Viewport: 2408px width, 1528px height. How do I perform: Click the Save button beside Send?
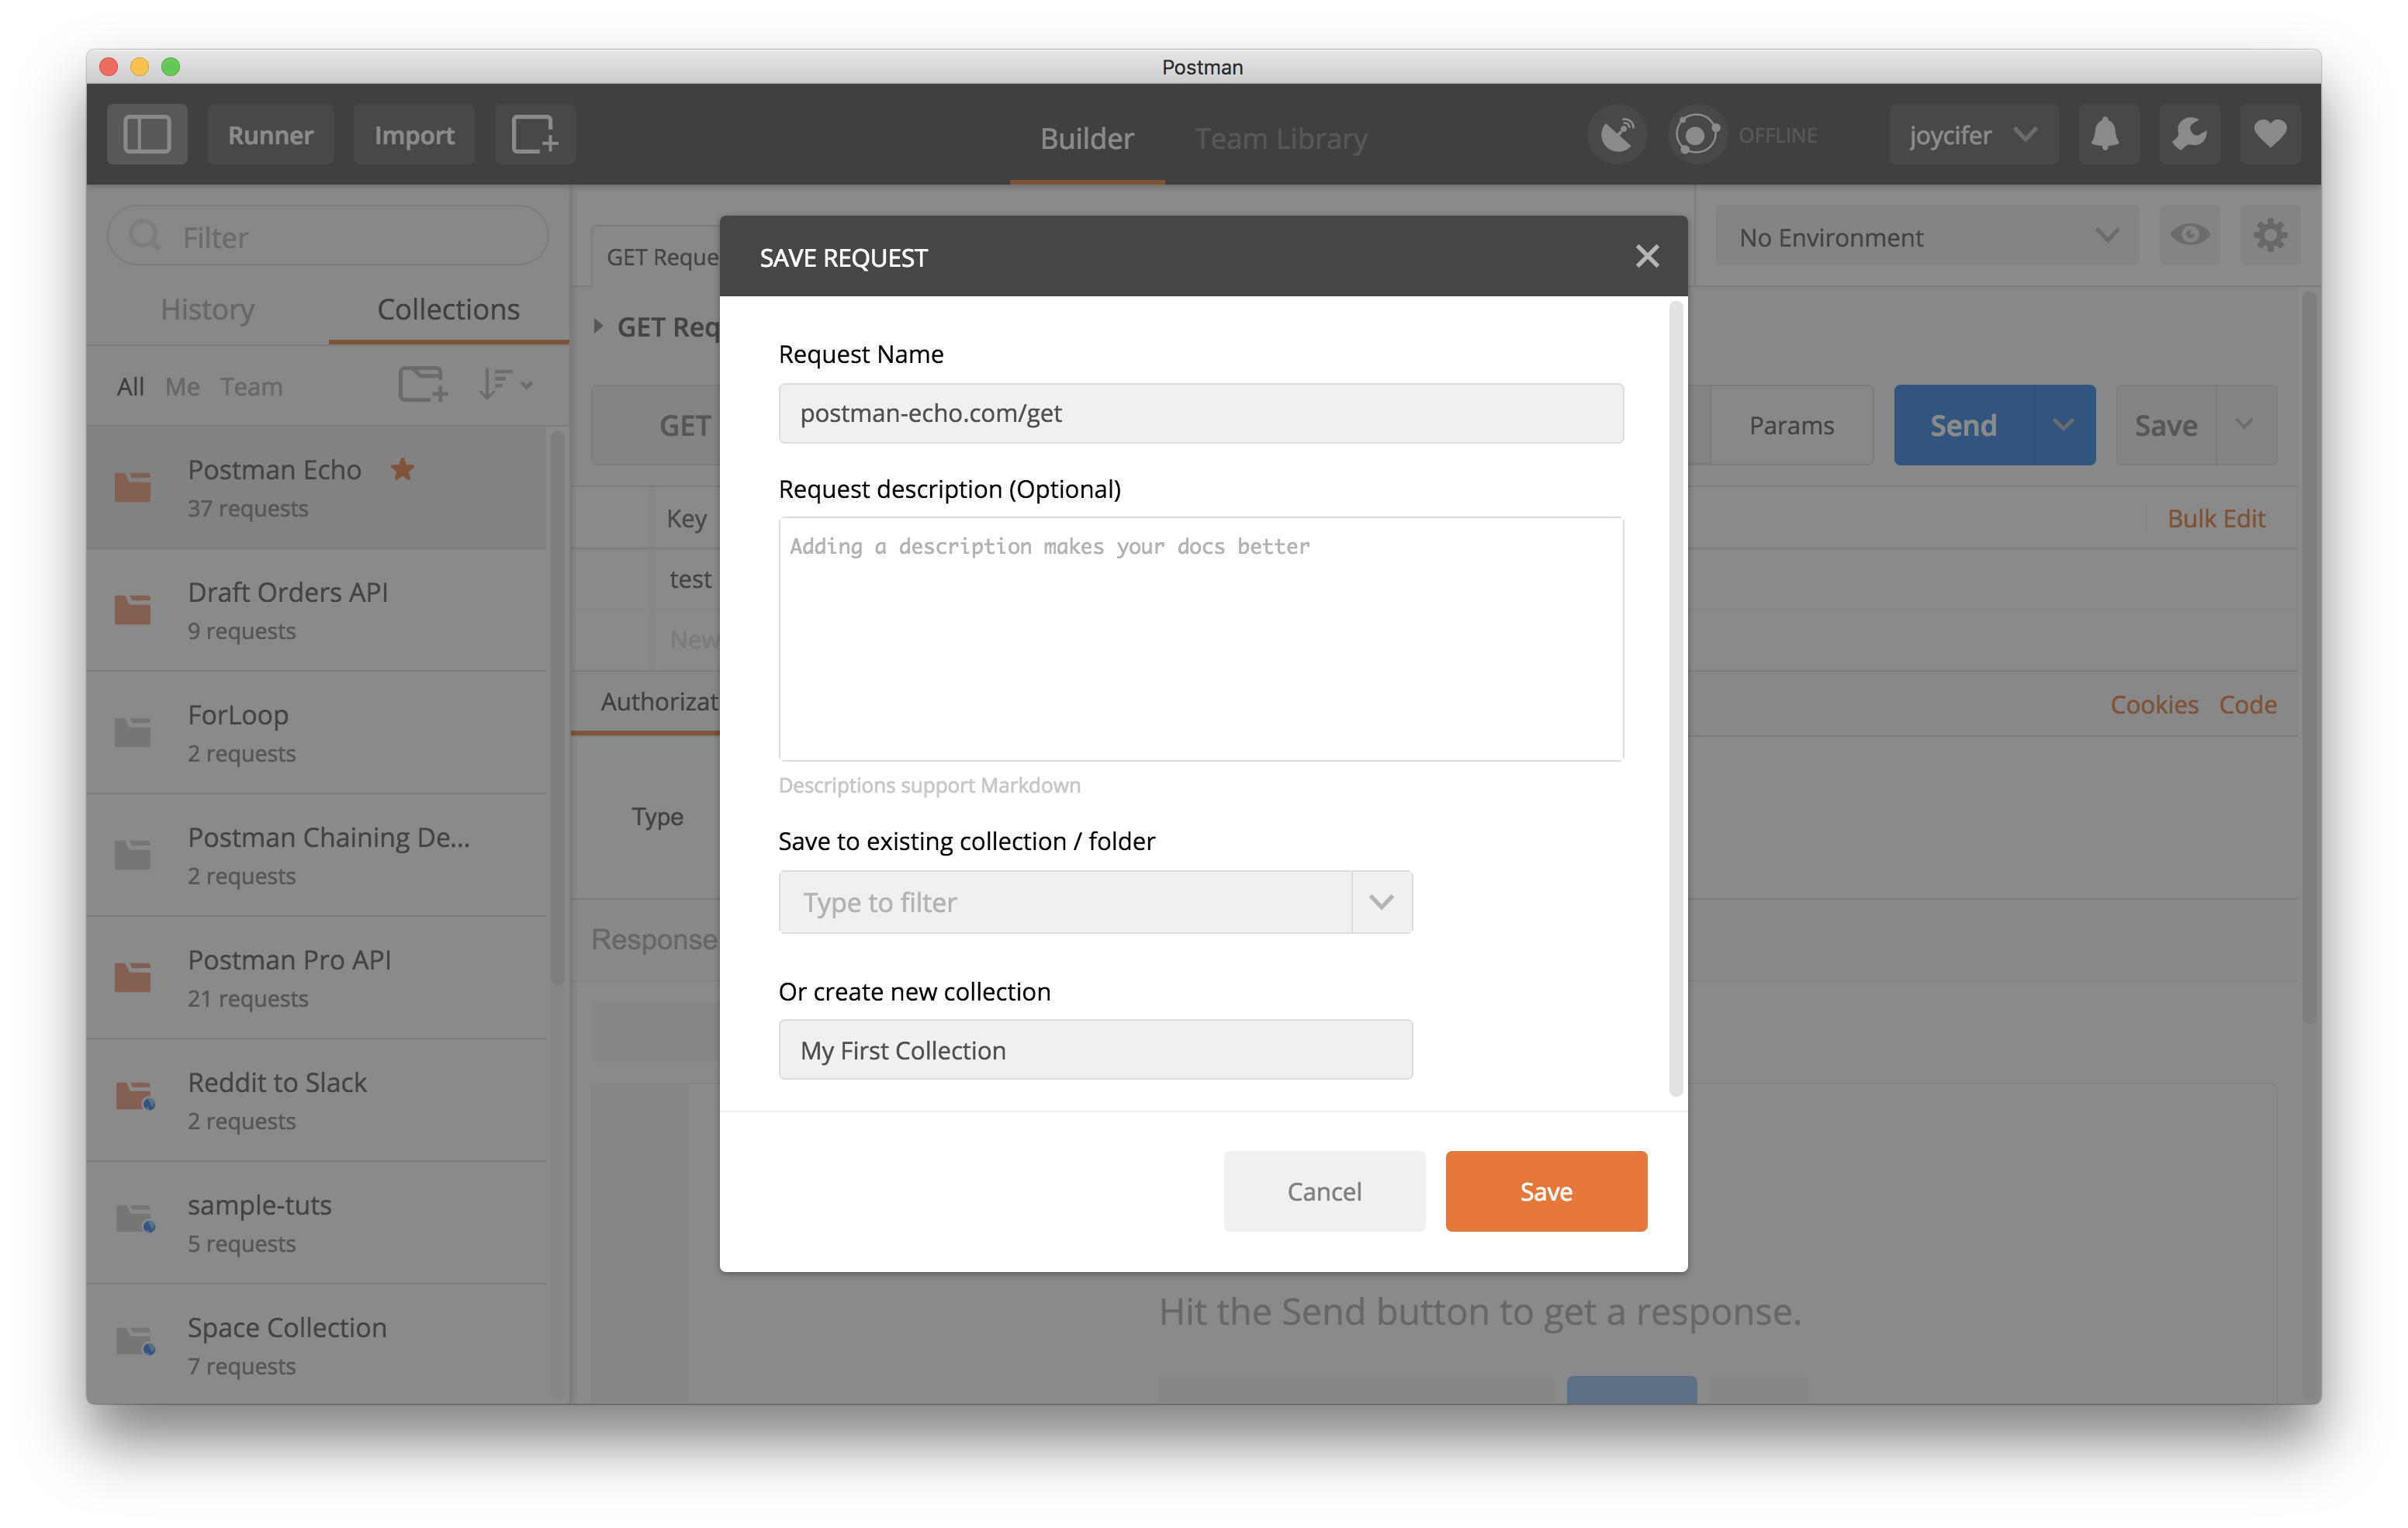(2165, 425)
